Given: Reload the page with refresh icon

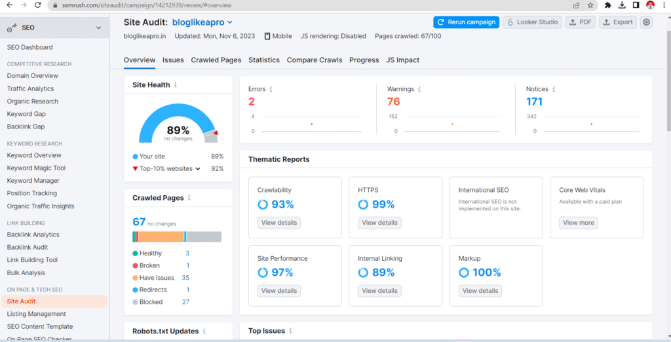Looking at the screenshot, I should point(37,5).
